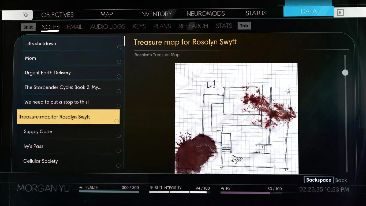Click the 94 / 100 suit integrity value

coord(203,188)
